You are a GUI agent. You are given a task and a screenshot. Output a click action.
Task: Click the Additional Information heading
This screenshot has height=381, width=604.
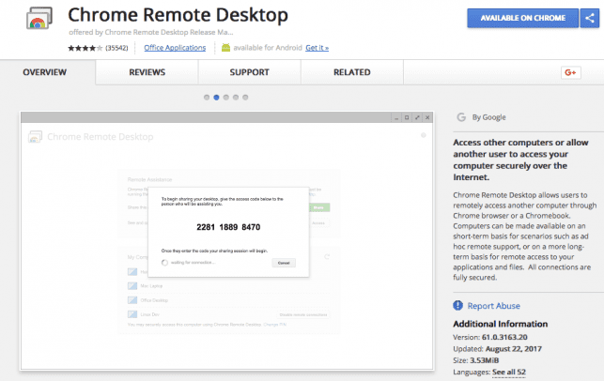501,324
